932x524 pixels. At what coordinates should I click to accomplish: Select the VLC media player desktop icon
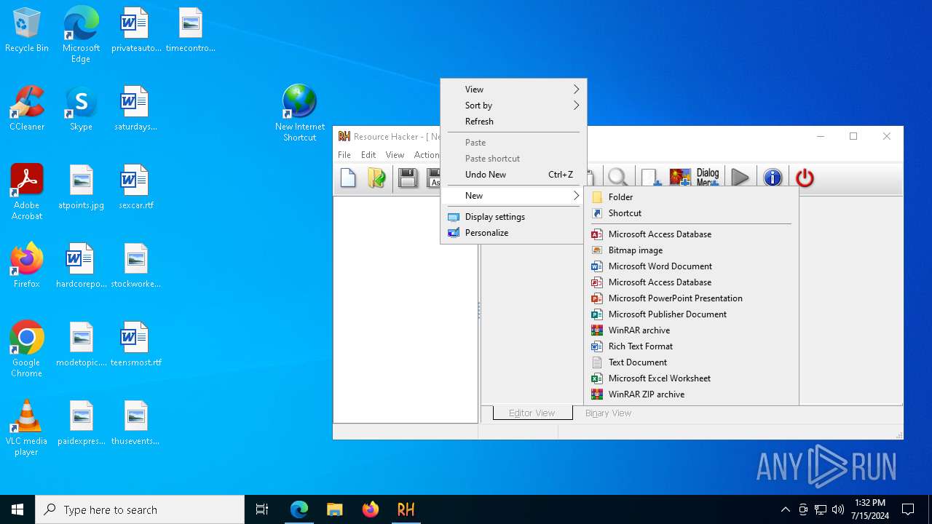(27, 428)
